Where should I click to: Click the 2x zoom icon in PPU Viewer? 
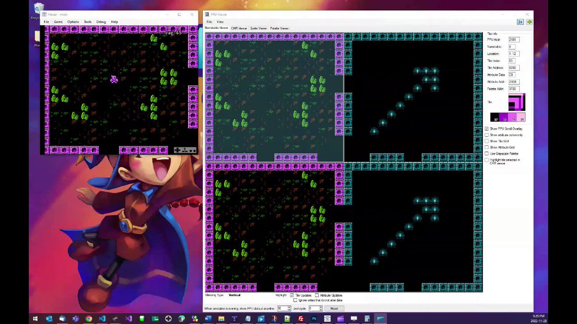[x=520, y=22]
